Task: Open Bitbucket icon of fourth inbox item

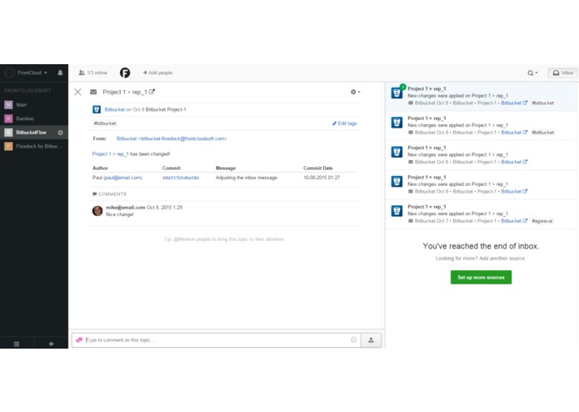Action: point(397,182)
